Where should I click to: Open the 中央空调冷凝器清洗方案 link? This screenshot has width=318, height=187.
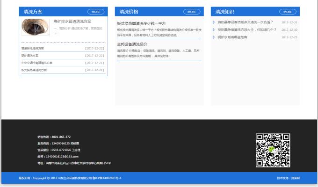pyautogui.click(x=37, y=63)
